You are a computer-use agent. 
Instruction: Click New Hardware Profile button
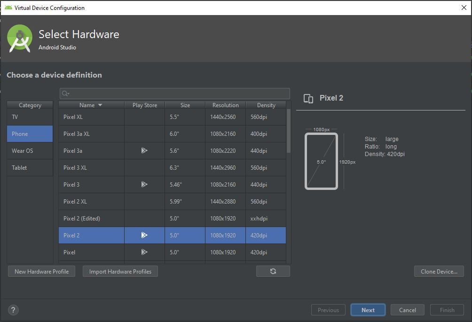[41, 271]
